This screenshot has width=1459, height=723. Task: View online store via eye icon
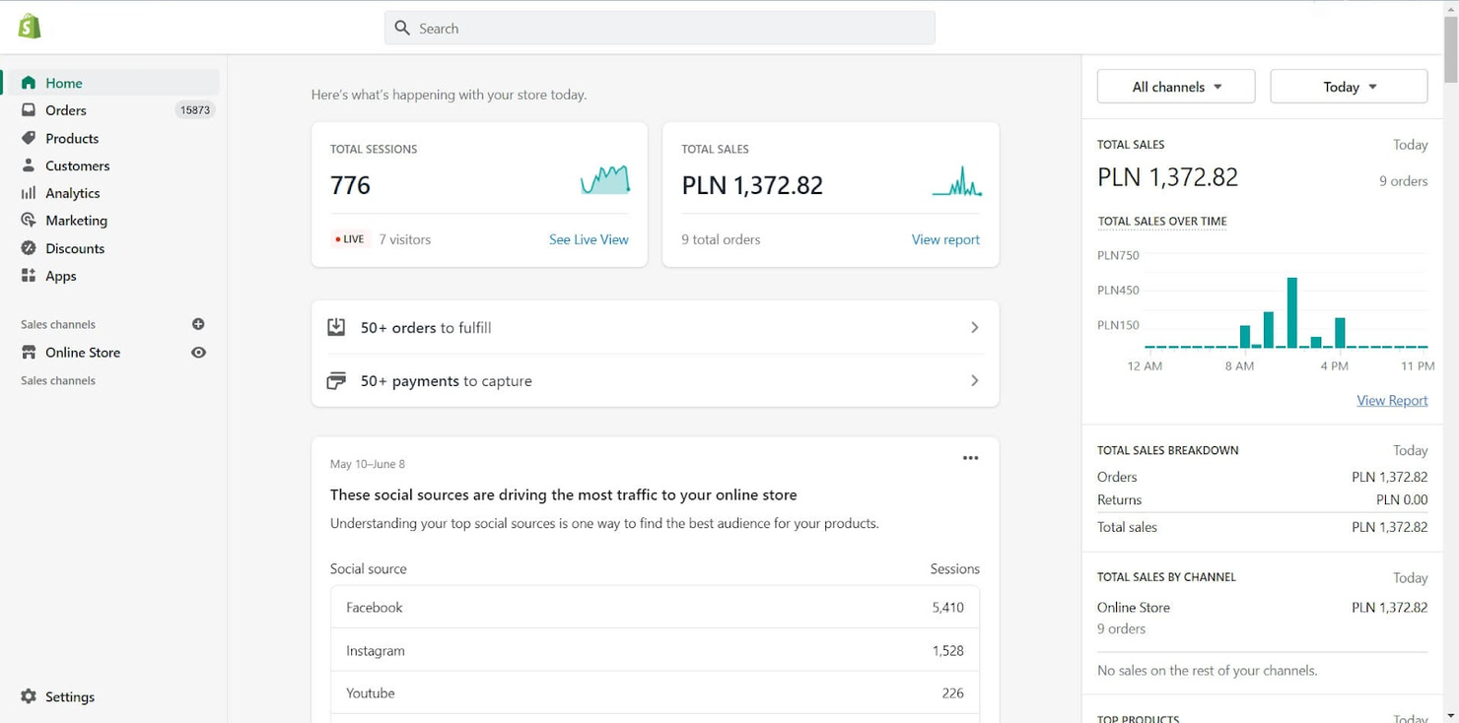[x=198, y=353]
